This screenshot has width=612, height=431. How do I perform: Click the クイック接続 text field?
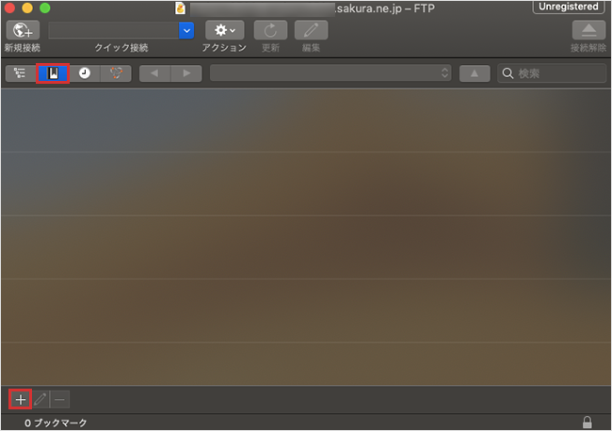tap(113, 30)
